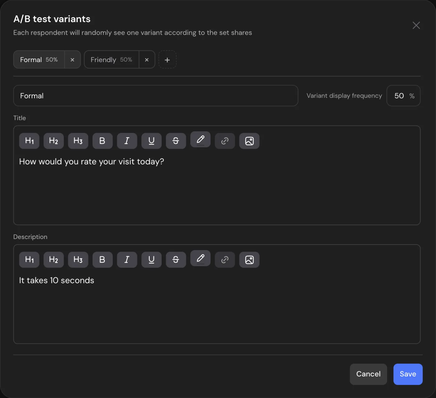Image resolution: width=436 pixels, height=398 pixels.
Task: Insert a link in the Title editor
Action: 225,141
